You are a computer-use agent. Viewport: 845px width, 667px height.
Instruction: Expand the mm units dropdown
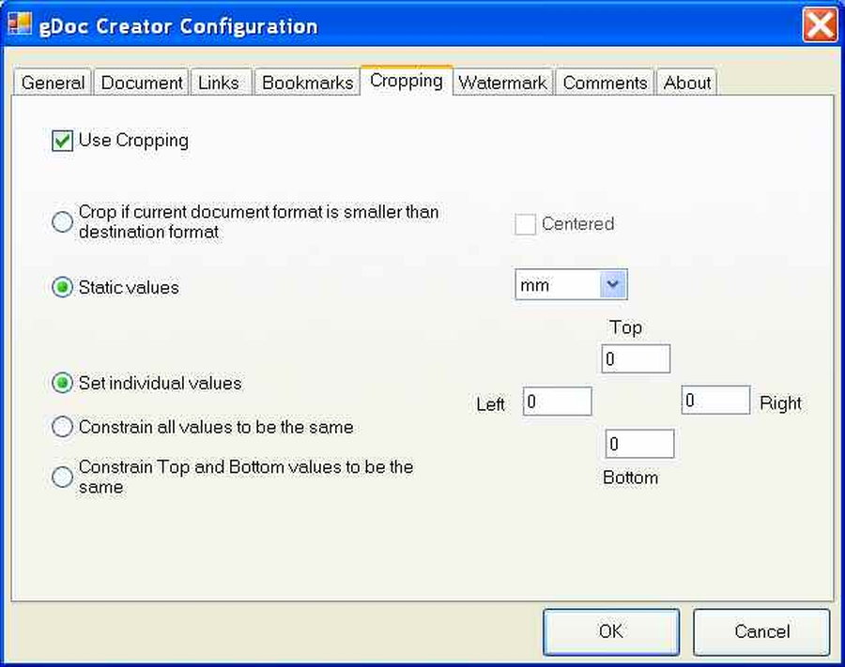(613, 284)
